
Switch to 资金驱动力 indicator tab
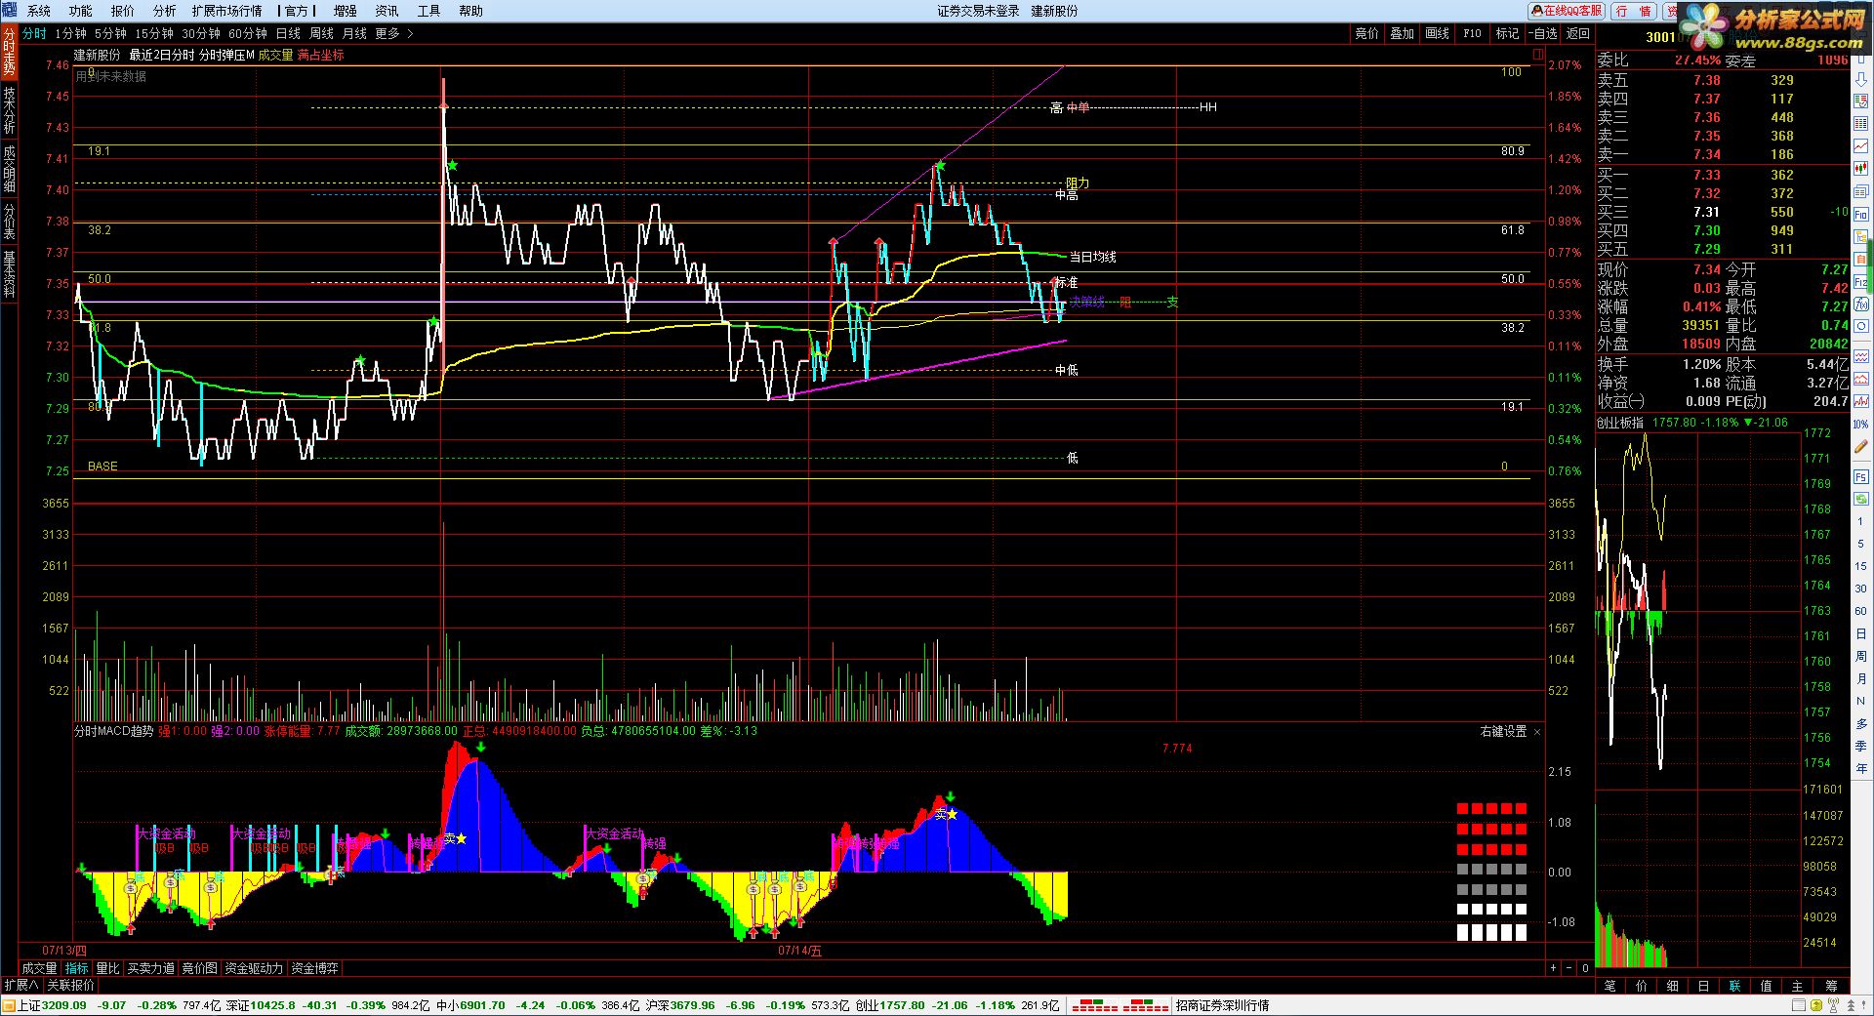tap(254, 968)
